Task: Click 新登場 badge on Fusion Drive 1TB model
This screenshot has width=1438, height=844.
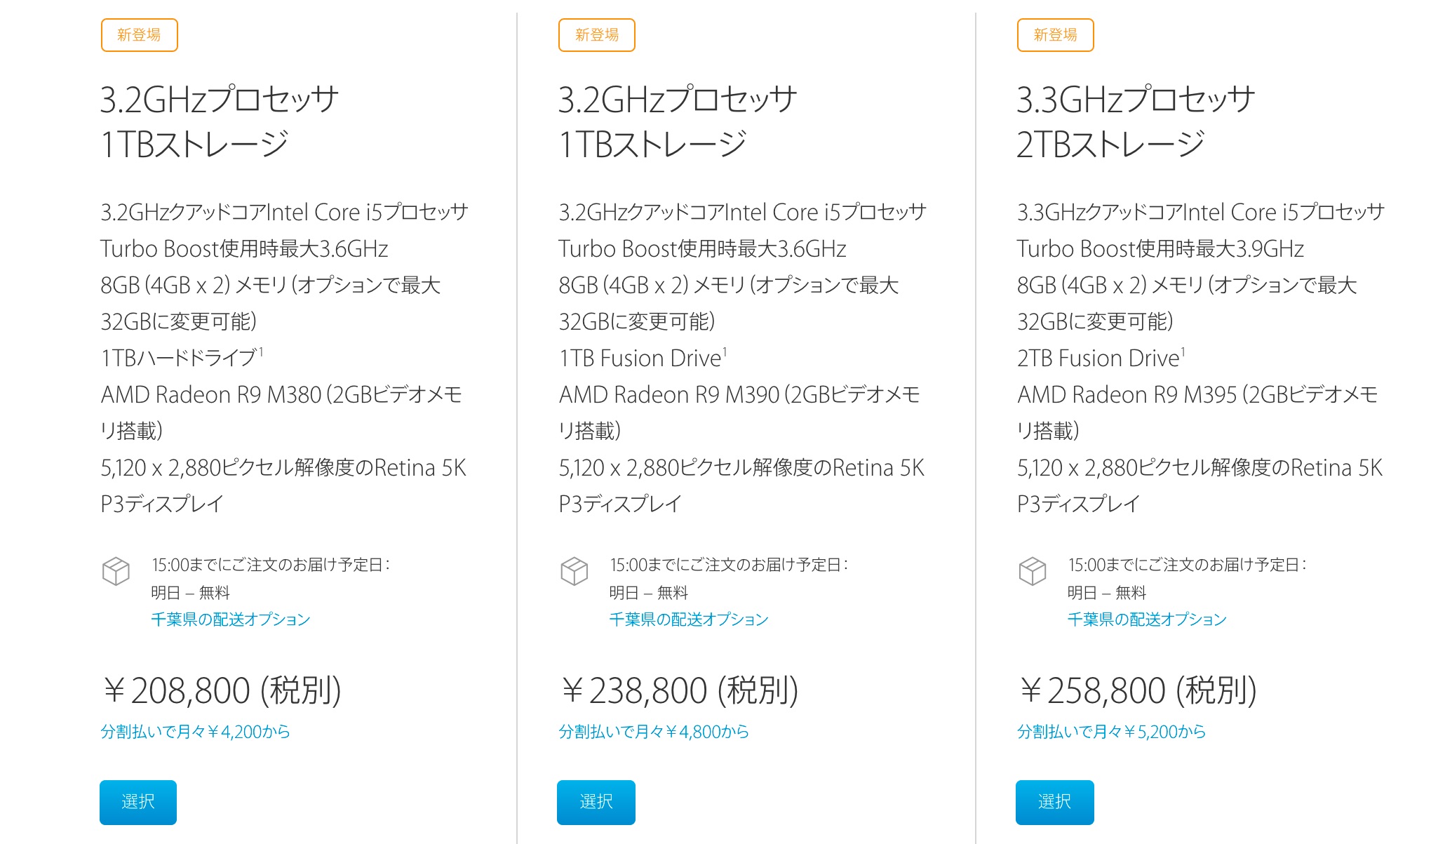Action: tap(597, 35)
